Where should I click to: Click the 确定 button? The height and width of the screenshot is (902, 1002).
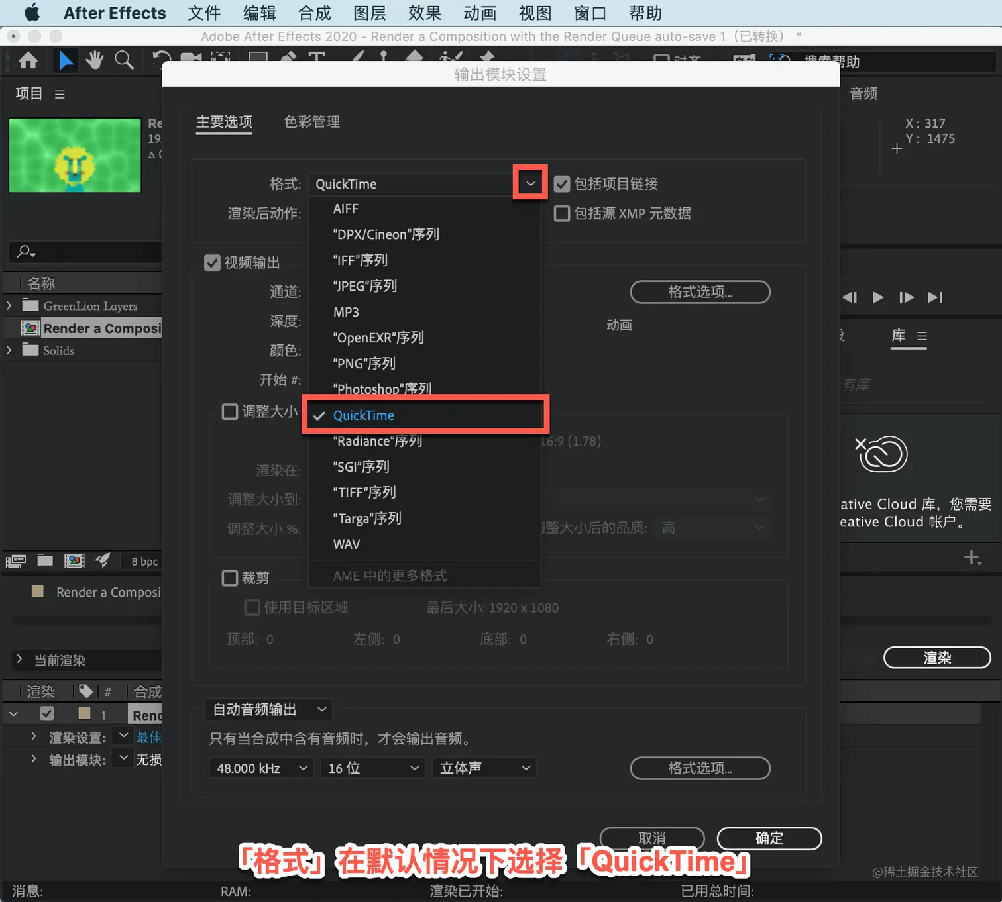tap(769, 838)
